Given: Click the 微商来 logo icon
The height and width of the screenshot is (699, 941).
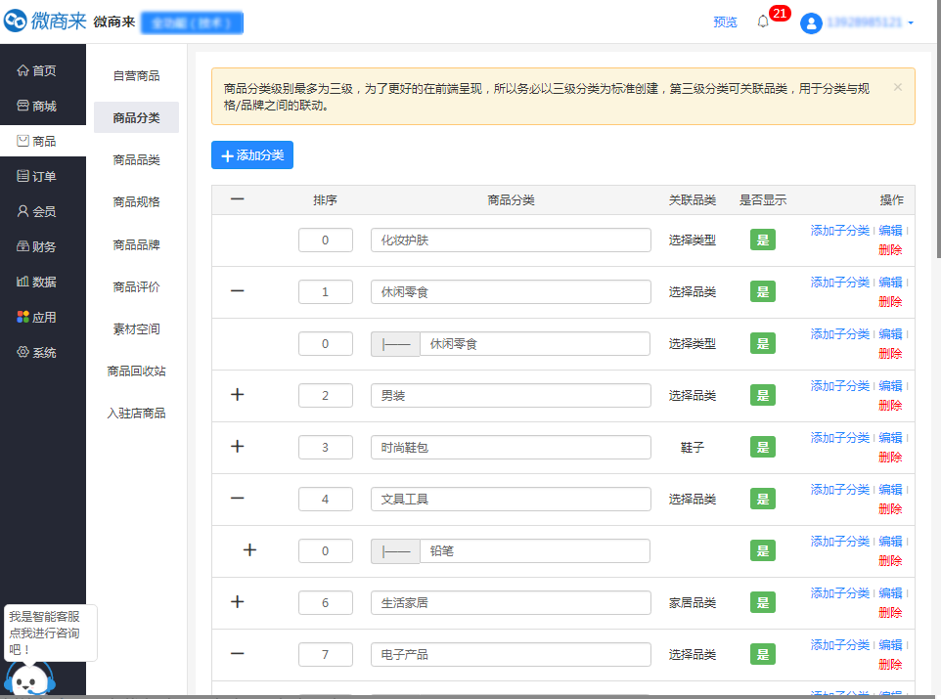Looking at the screenshot, I should coord(16,22).
